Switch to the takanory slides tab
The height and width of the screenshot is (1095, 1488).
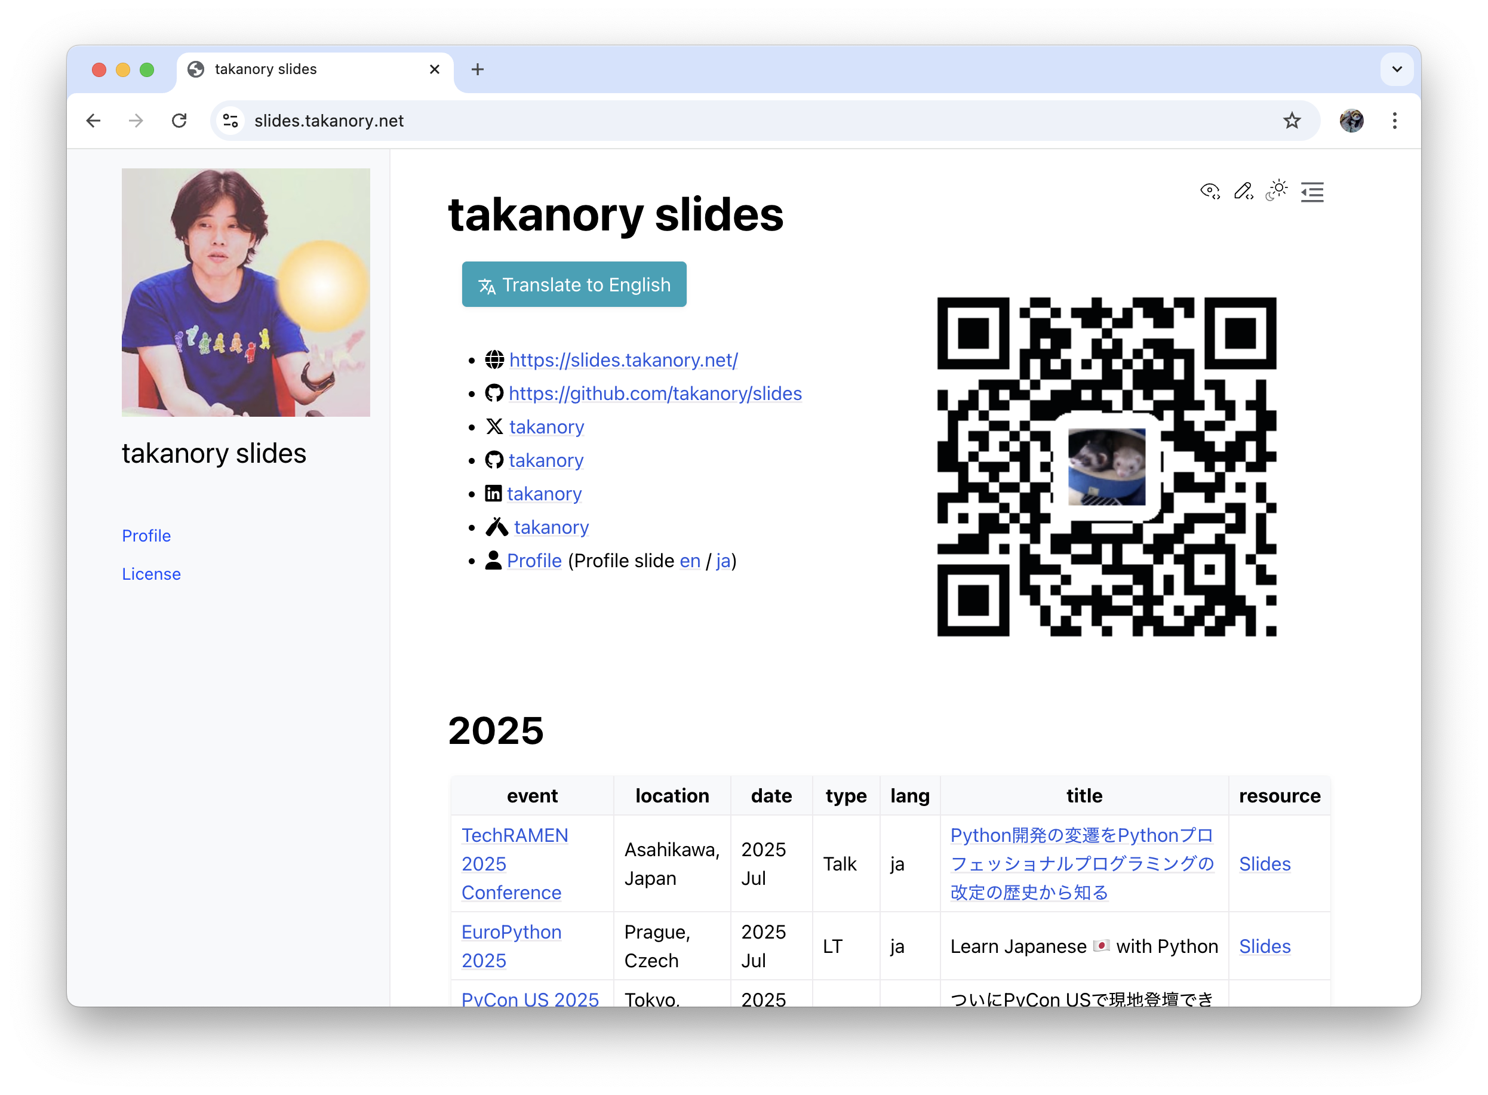point(265,69)
